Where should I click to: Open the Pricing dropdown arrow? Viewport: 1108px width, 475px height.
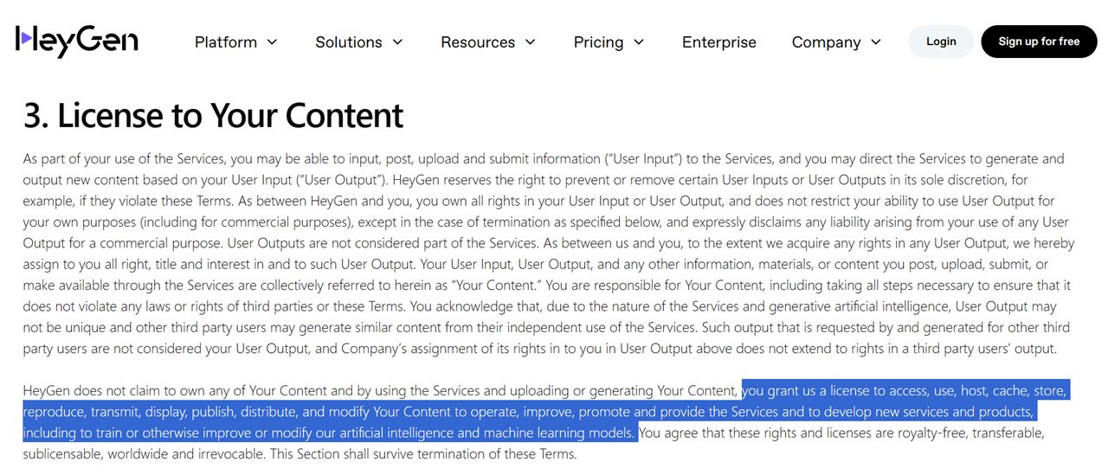(x=639, y=42)
